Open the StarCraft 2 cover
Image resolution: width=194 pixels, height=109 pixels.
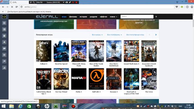click(x=131, y=79)
